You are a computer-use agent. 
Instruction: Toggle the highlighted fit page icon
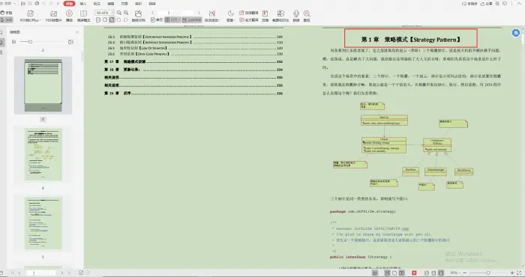click(x=112, y=20)
